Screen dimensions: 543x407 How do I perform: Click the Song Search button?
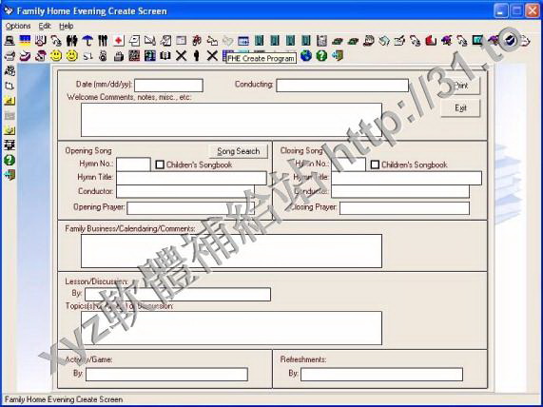[x=239, y=151]
